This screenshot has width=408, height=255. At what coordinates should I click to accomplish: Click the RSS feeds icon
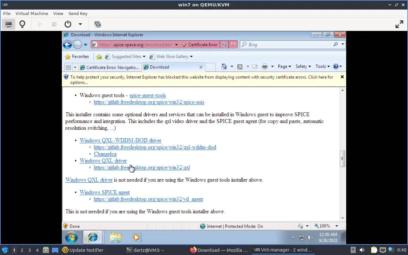pos(240,67)
